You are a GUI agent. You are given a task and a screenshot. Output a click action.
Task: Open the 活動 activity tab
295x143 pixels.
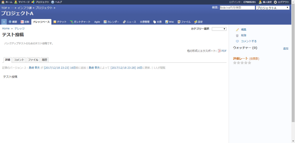pos(25,22)
